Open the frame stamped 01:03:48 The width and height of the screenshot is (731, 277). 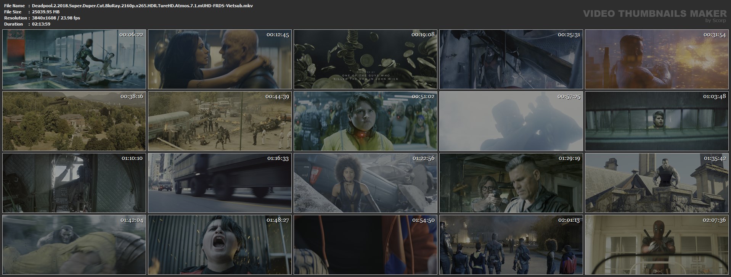tap(657, 121)
